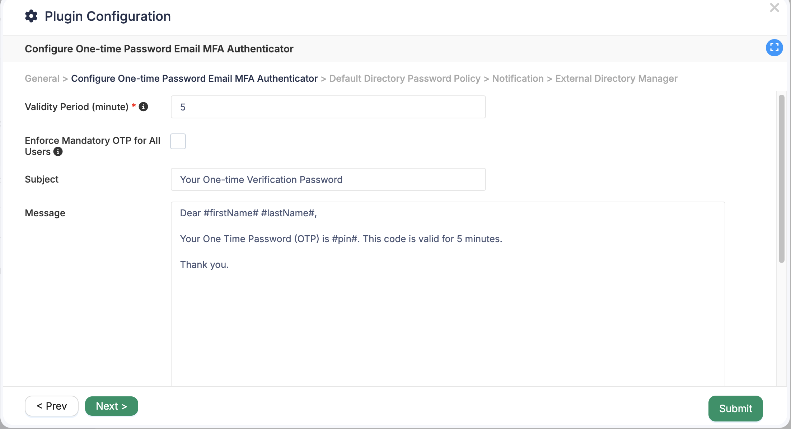Enable Enforce Mandatory OTP for All Users checkbox

pos(178,141)
